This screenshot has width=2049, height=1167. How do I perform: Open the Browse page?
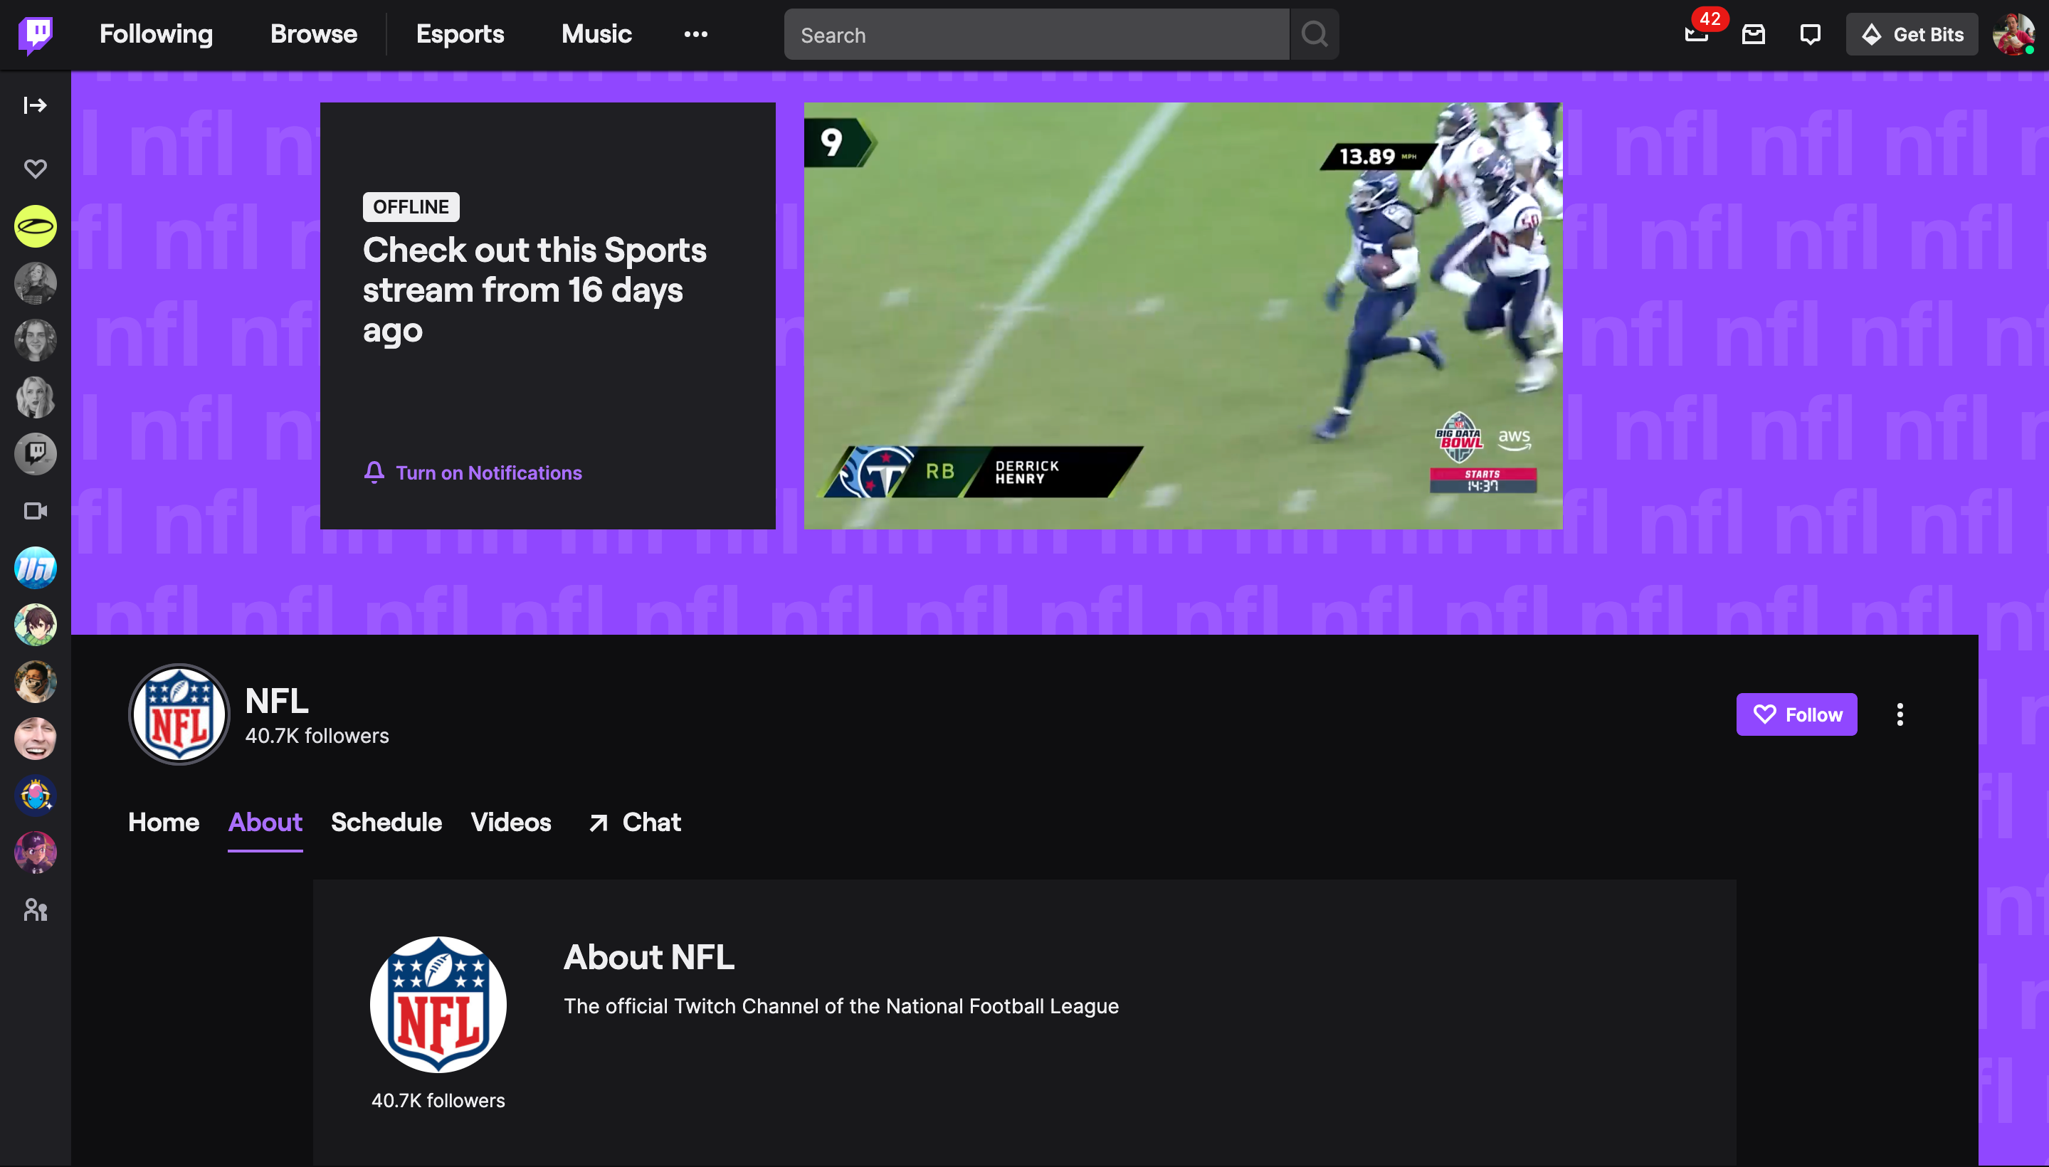pos(313,34)
